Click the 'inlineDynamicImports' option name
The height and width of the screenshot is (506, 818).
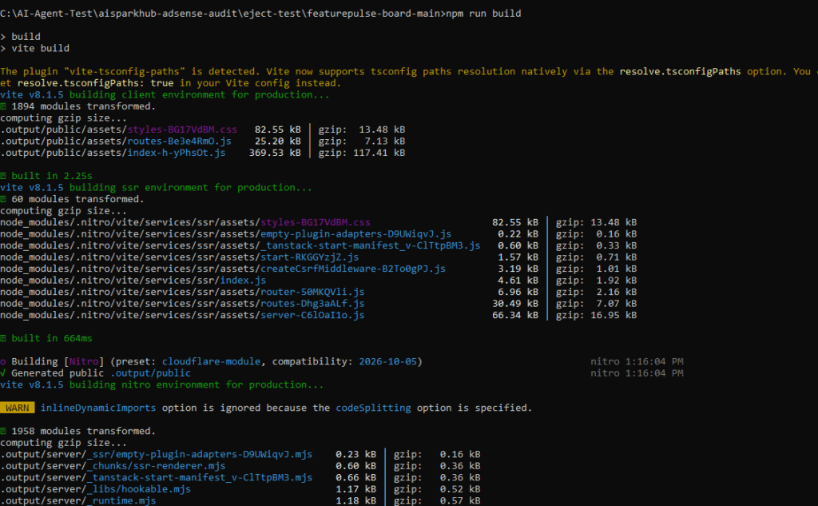(98, 408)
